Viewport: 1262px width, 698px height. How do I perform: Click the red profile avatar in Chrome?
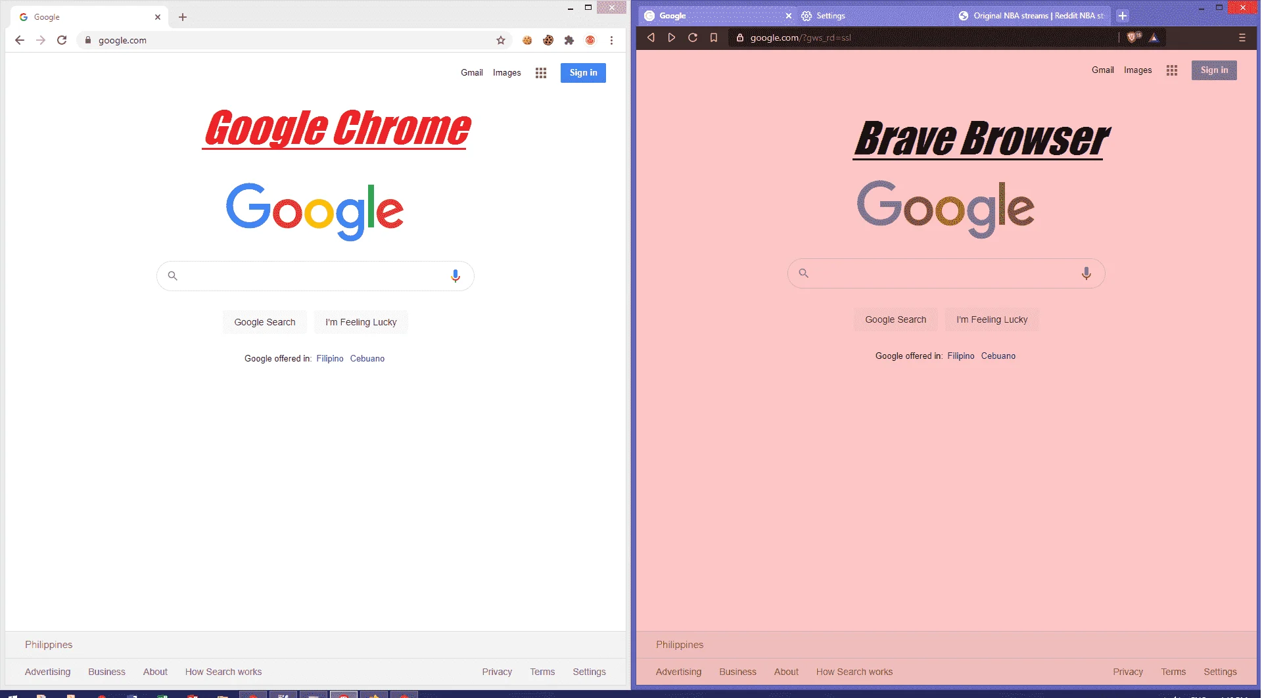590,40
